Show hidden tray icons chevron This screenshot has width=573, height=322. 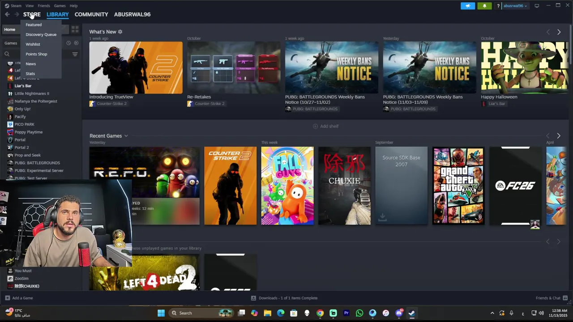(x=492, y=313)
